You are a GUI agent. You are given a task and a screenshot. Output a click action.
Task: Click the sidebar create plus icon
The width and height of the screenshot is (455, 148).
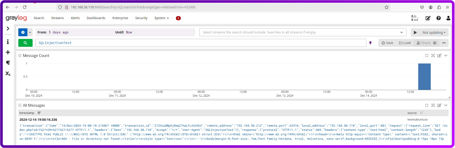[8, 52]
